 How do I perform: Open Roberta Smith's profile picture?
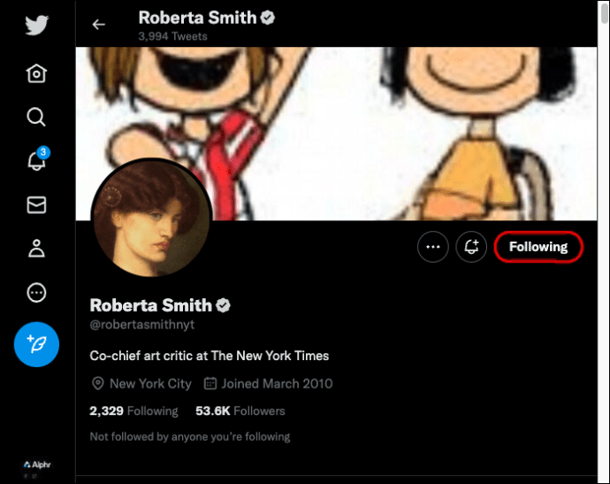pyautogui.click(x=151, y=219)
